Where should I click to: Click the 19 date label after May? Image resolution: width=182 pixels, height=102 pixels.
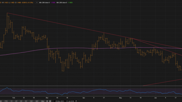point(140,98)
